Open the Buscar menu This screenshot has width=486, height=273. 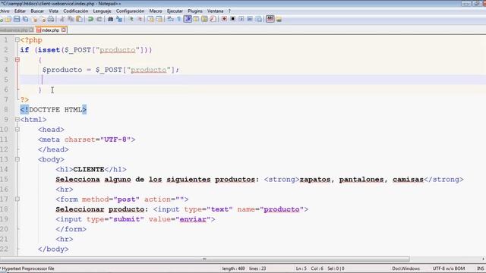37,11
